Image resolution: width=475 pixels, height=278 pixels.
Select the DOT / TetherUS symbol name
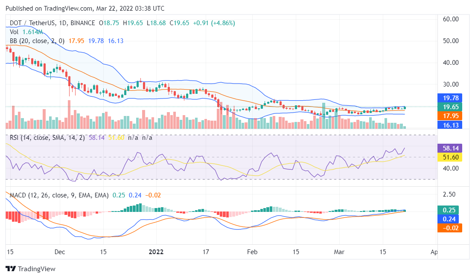pos(33,23)
